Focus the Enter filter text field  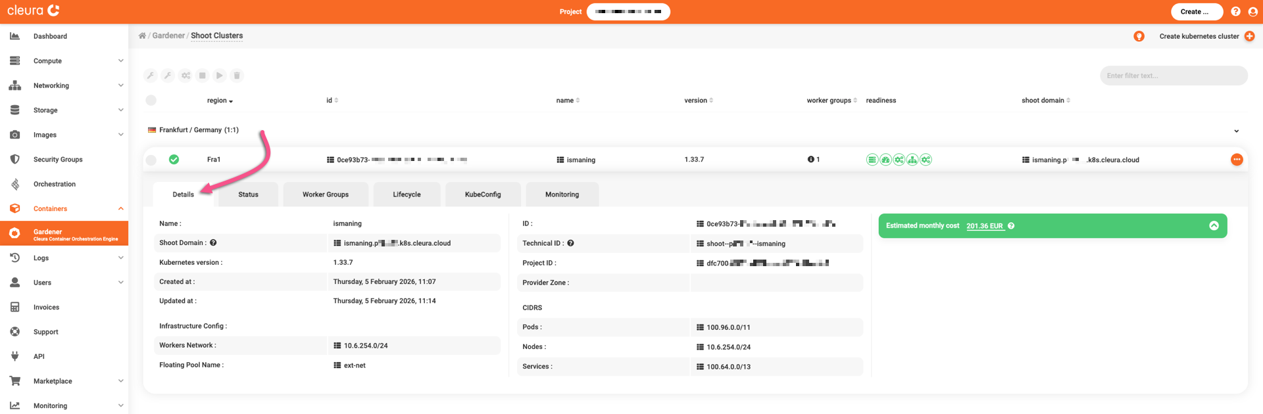pyautogui.click(x=1173, y=76)
